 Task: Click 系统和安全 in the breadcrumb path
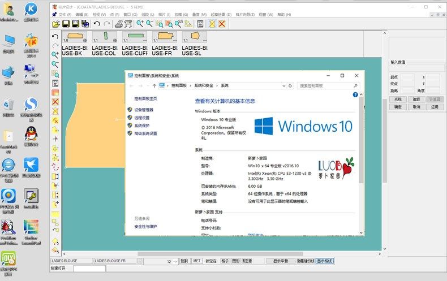click(x=204, y=85)
